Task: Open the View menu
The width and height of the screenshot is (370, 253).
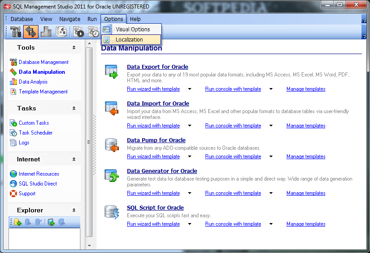Action: tap(46, 19)
